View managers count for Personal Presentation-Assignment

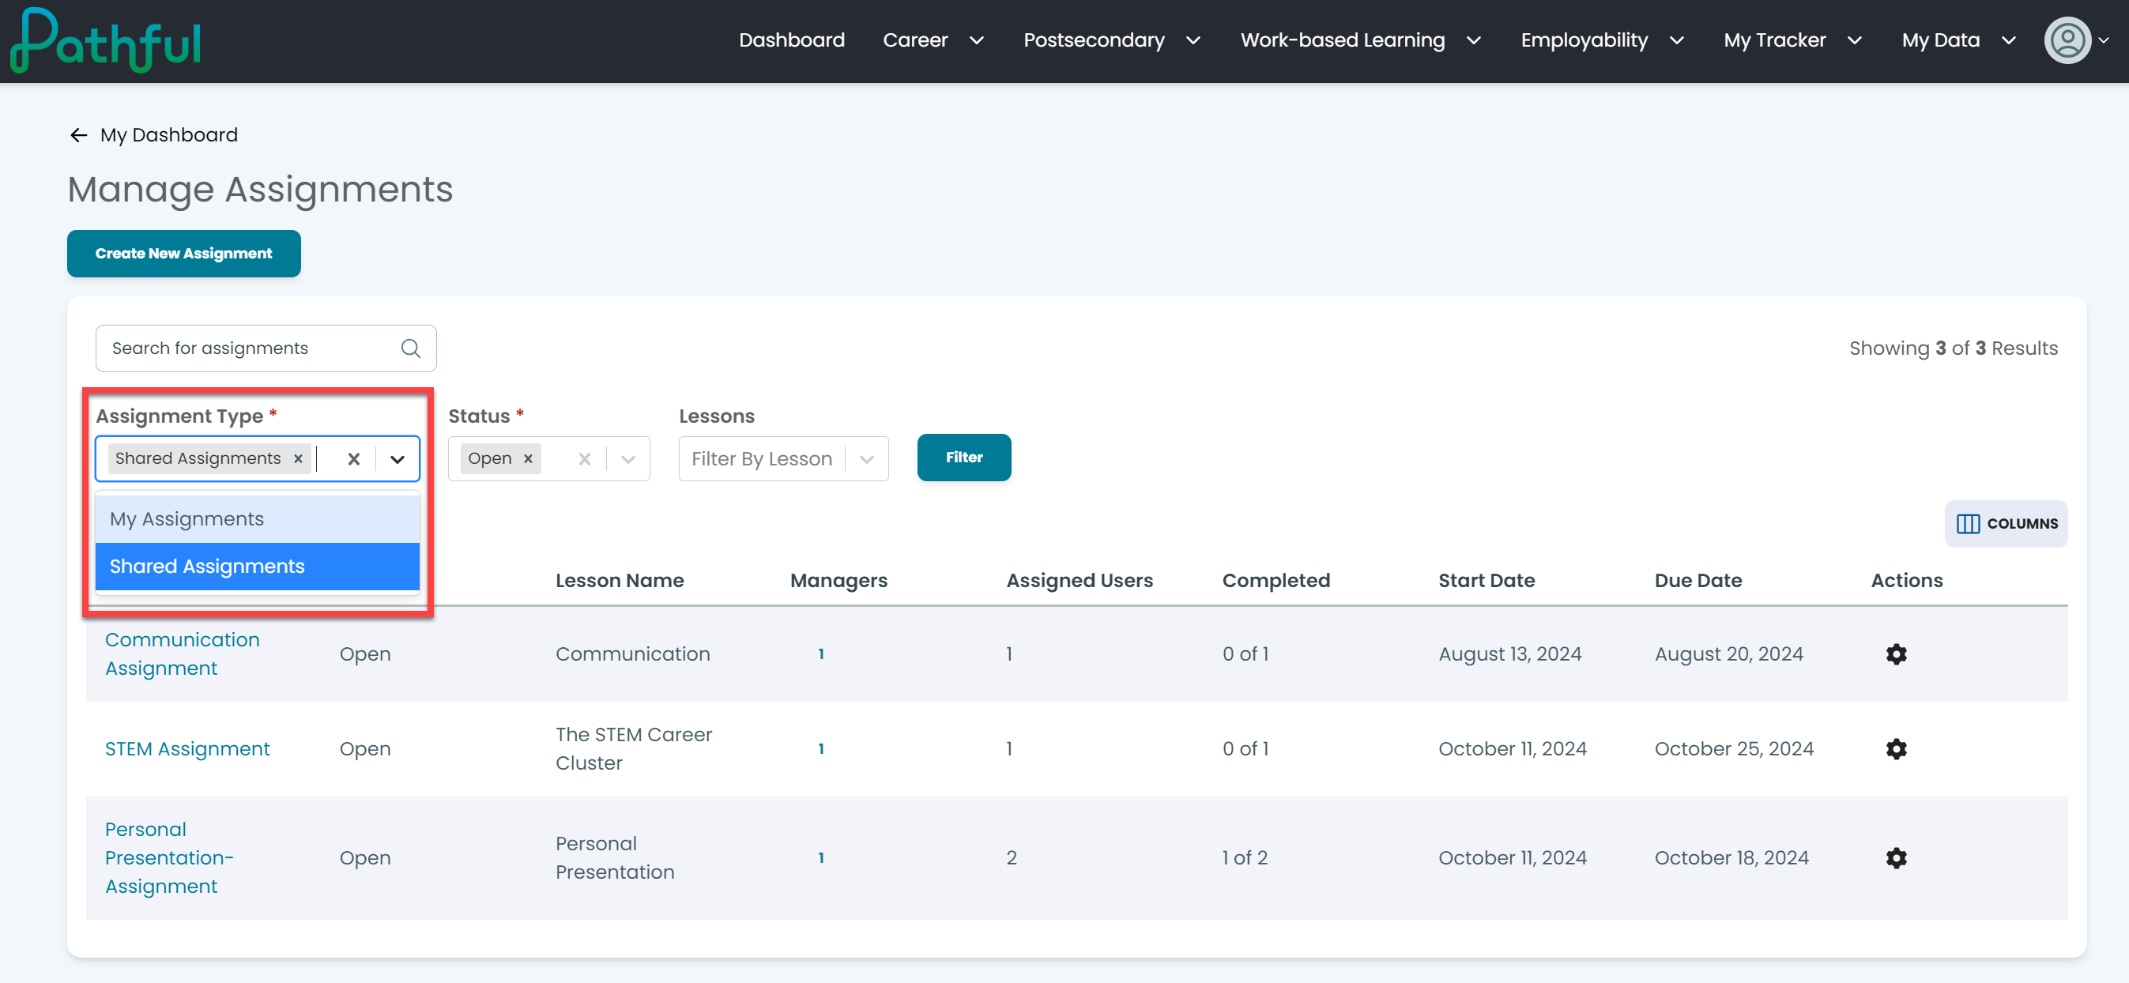[820, 858]
